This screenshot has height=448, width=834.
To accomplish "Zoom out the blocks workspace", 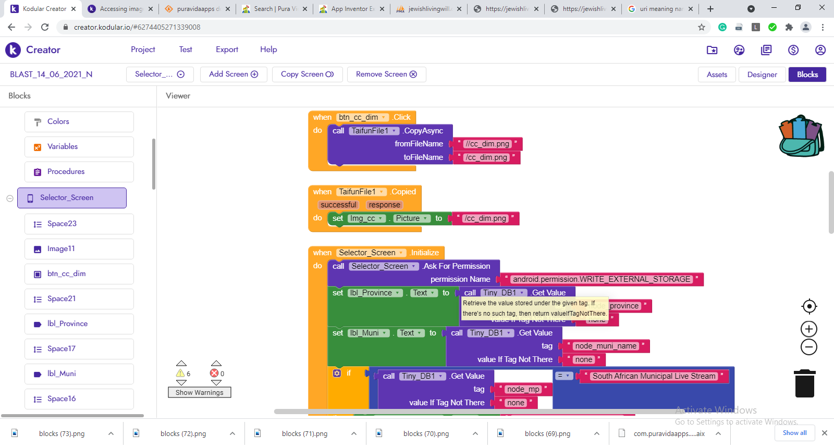I will point(809,347).
